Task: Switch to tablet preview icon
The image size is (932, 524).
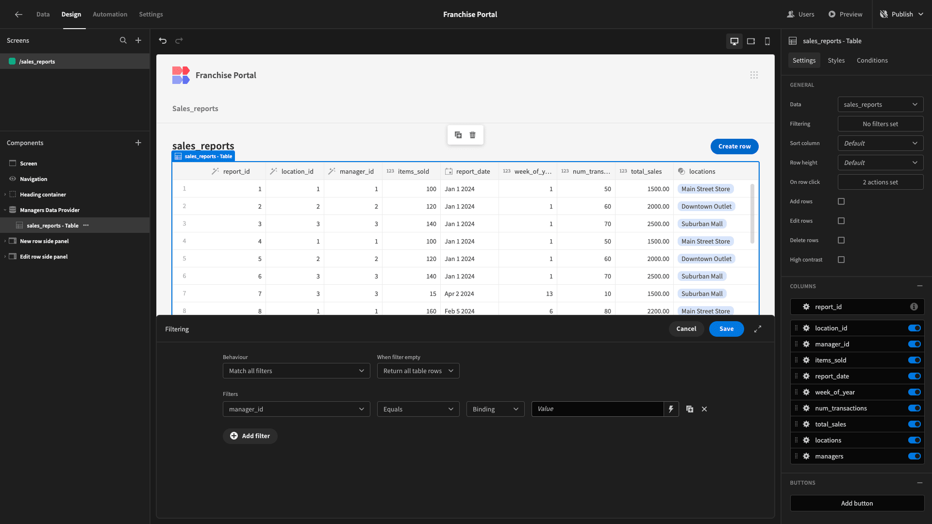Action: tap(751, 41)
